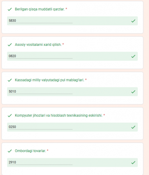Screen dimensions: 149x175
Task: Click the green check in the 0820 field
Action: pyautogui.click(x=133, y=56)
